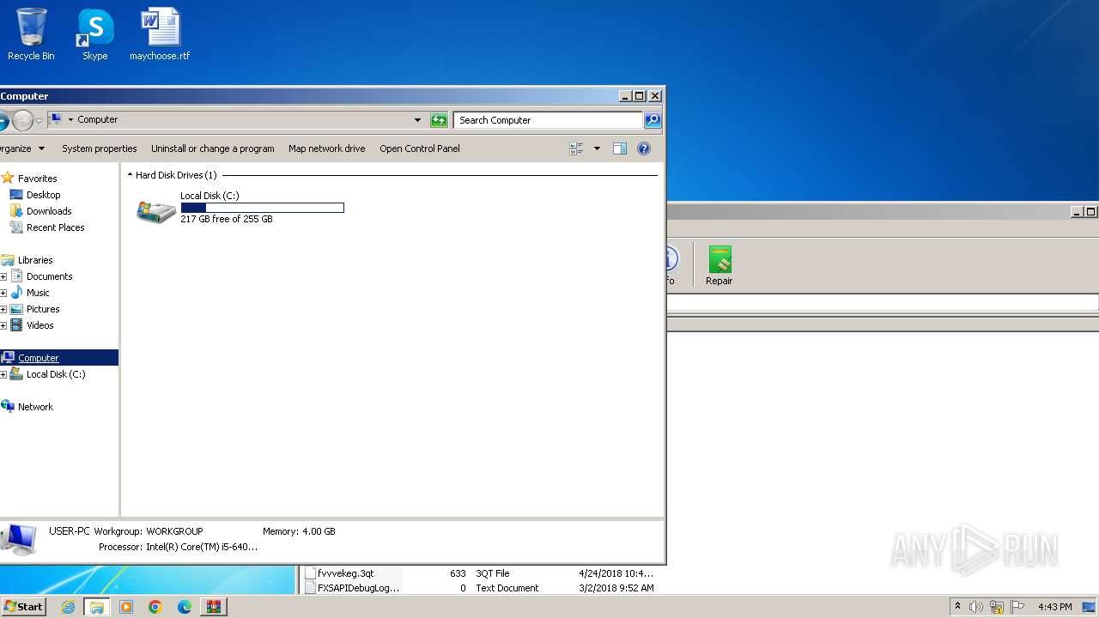
Task: Expand the Videos library node
Action: (3, 325)
